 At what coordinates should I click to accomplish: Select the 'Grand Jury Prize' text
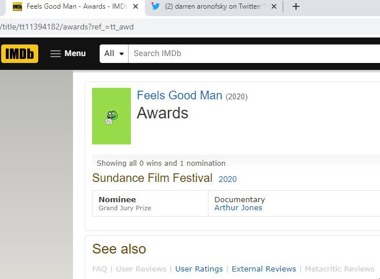(x=125, y=208)
